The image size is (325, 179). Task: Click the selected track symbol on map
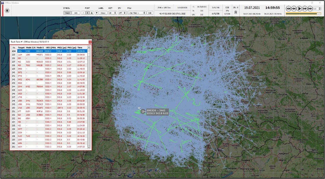142,112
